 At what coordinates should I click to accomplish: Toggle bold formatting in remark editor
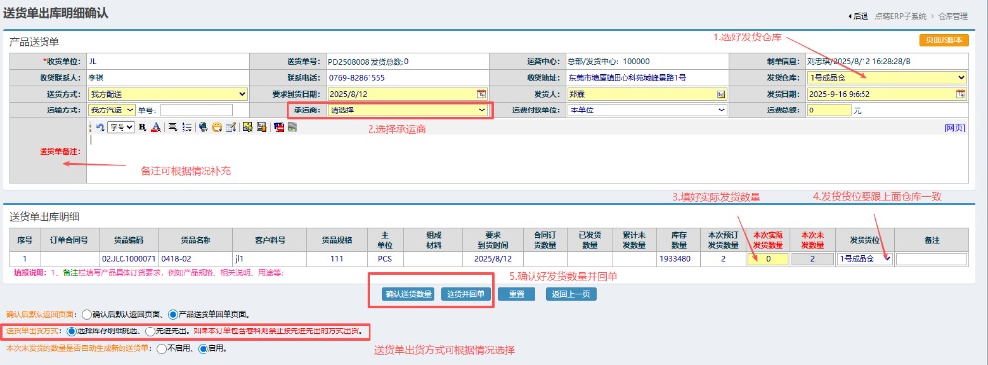tap(143, 127)
